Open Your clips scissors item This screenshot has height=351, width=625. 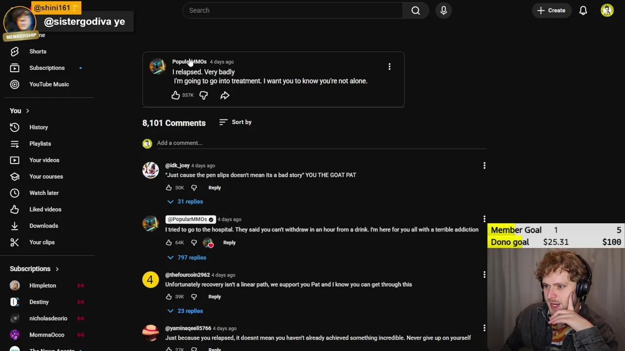[x=42, y=242]
